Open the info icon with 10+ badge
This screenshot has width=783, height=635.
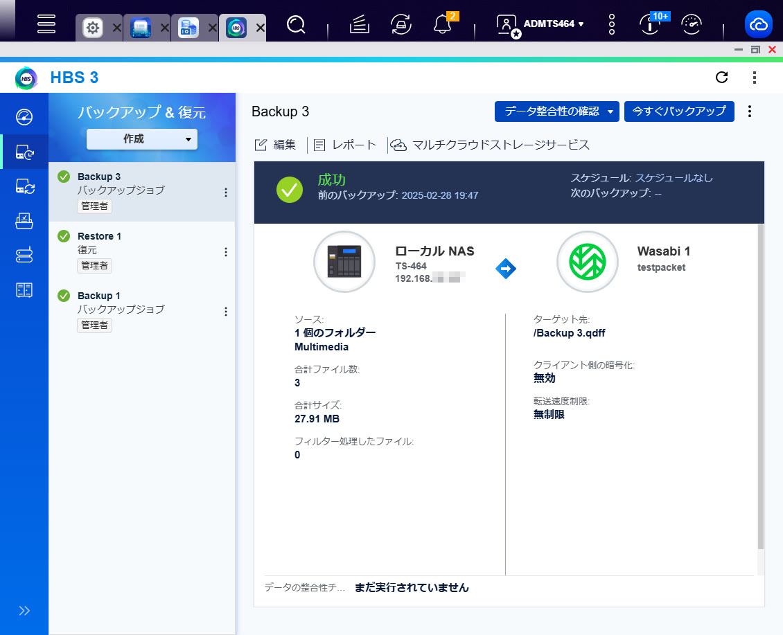[x=651, y=24]
